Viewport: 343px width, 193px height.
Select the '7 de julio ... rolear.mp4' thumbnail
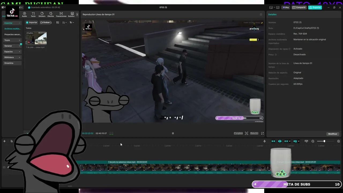coord(36,38)
